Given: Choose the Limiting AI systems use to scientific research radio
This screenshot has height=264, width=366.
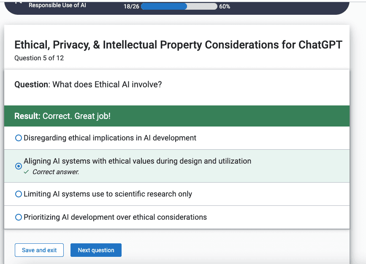Looking at the screenshot, I should pyautogui.click(x=19, y=194).
